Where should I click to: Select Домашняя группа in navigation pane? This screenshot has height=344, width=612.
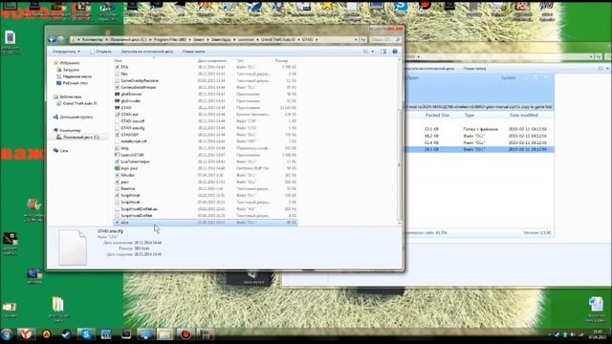(76, 117)
